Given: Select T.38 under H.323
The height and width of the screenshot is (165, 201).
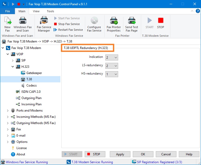Looking at the screenshot, I should pos(29,79).
